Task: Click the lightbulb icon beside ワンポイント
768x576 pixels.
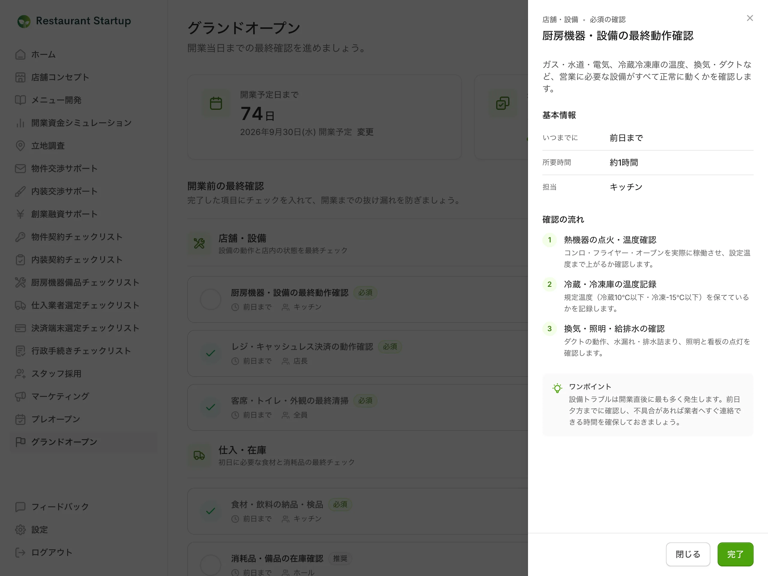Action: point(557,388)
